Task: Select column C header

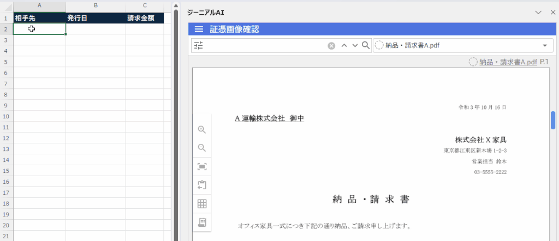Action: (x=144, y=5)
